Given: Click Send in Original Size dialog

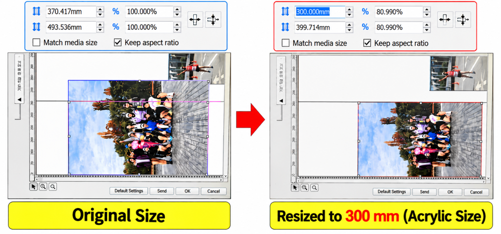Looking at the screenshot, I should point(162,191).
